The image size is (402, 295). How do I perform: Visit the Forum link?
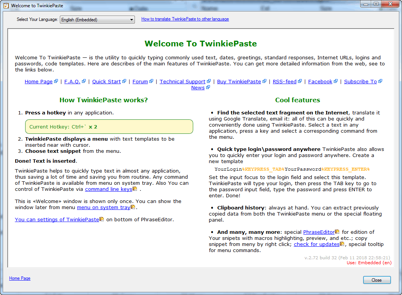click(x=140, y=81)
